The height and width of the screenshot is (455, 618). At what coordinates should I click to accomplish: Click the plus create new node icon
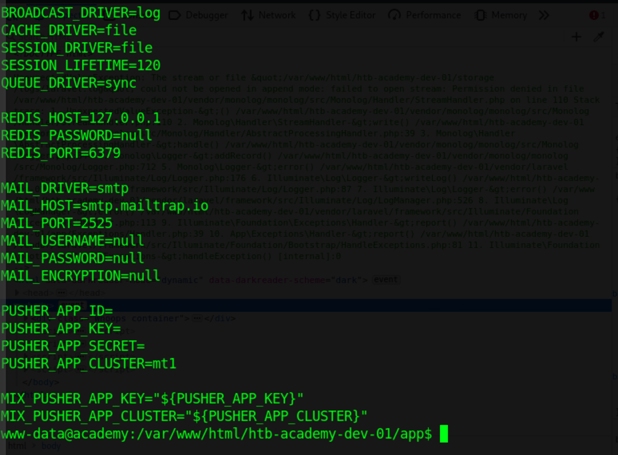(576, 37)
